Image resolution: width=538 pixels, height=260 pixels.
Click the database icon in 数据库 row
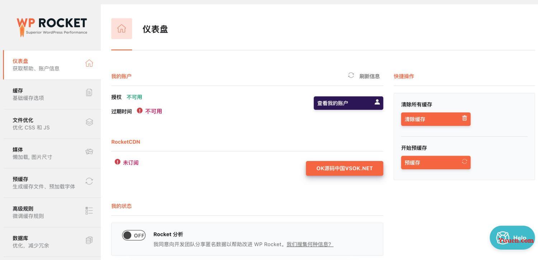pyautogui.click(x=89, y=240)
